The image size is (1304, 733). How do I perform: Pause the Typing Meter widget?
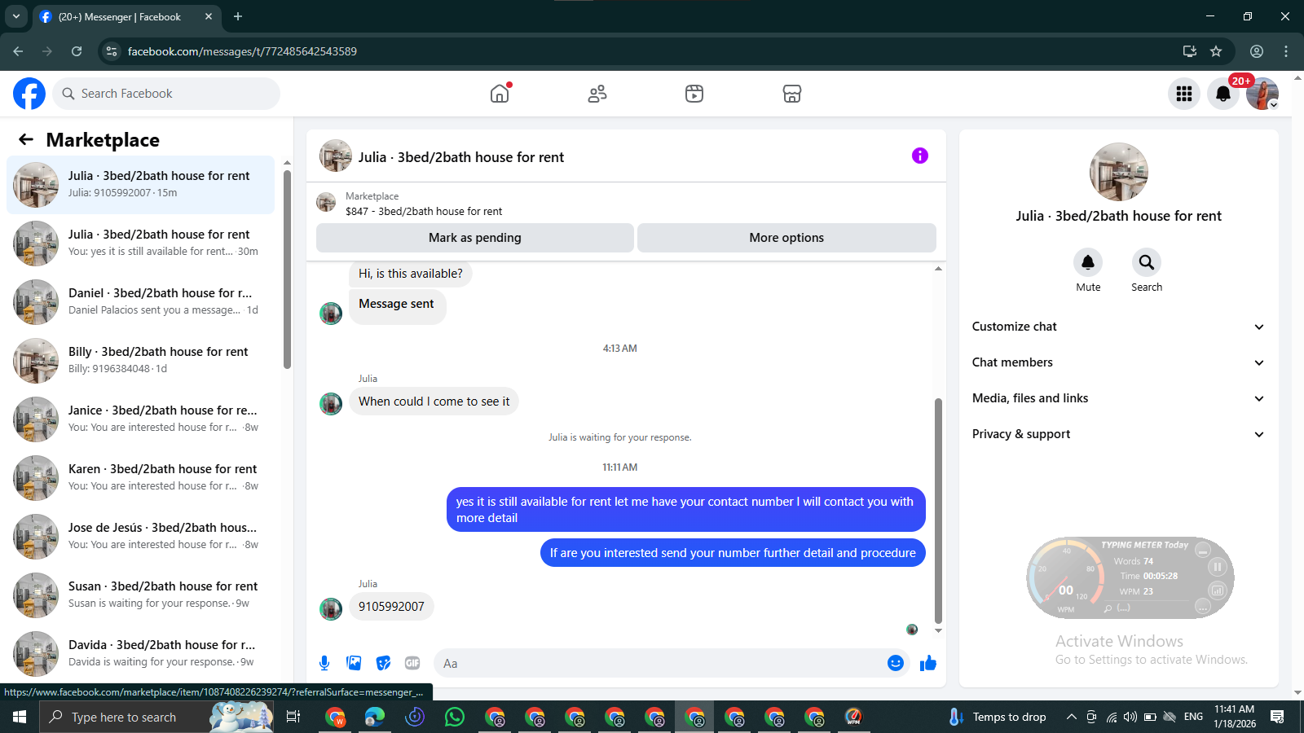(x=1218, y=567)
